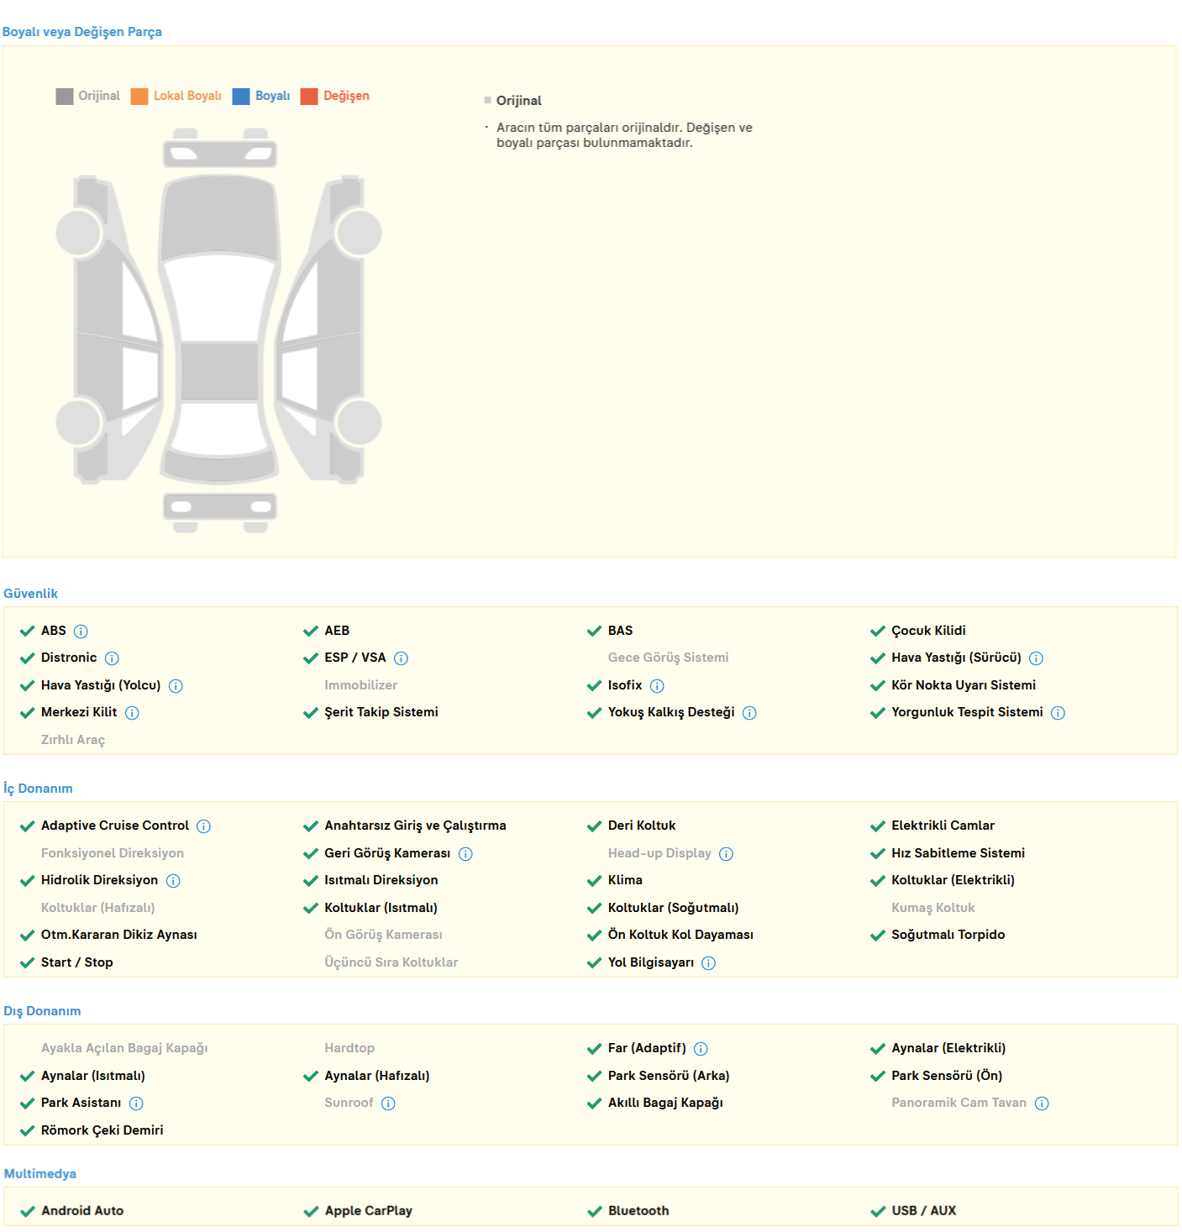Viewport: 1182px width, 1232px height.
Task: Click the Dış Donanım section heading
Action: point(42,1011)
